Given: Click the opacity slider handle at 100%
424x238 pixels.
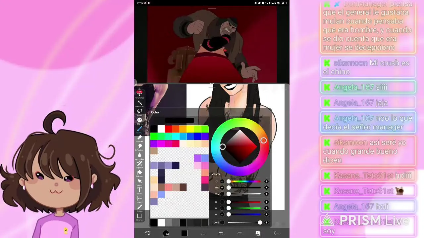Looking at the screenshot, I should tap(260, 222).
